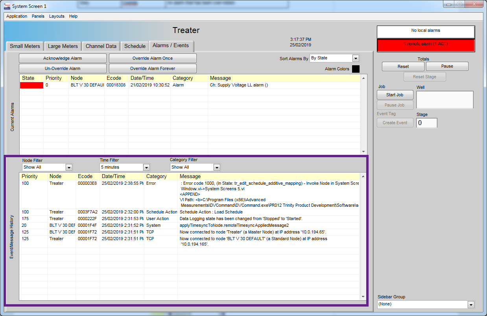Expand the Time Filter dropdown showing 5 minutes
The height and width of the screenshot is (316, 487).
[146, 167]
